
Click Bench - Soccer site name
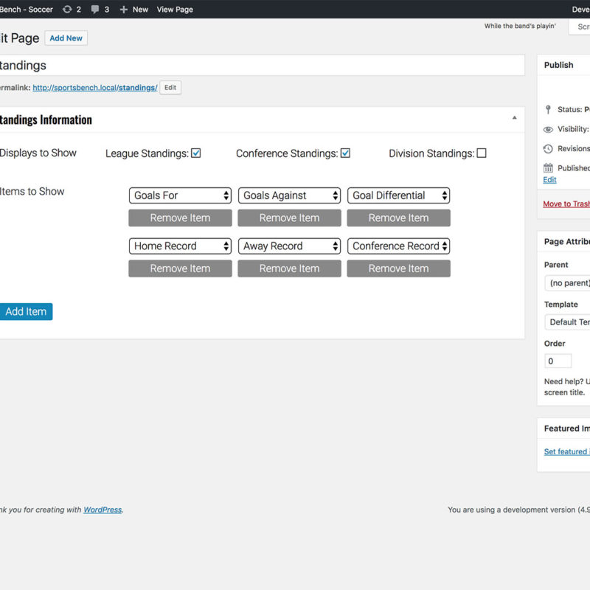[x=27, y=10]
